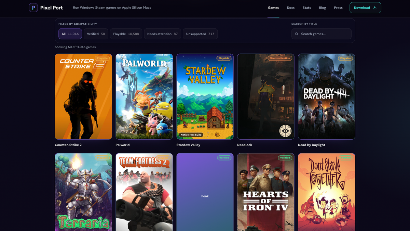Click the Stardew Valley title text
Viewport: 410px width, 231px height.
pos(188,145)
